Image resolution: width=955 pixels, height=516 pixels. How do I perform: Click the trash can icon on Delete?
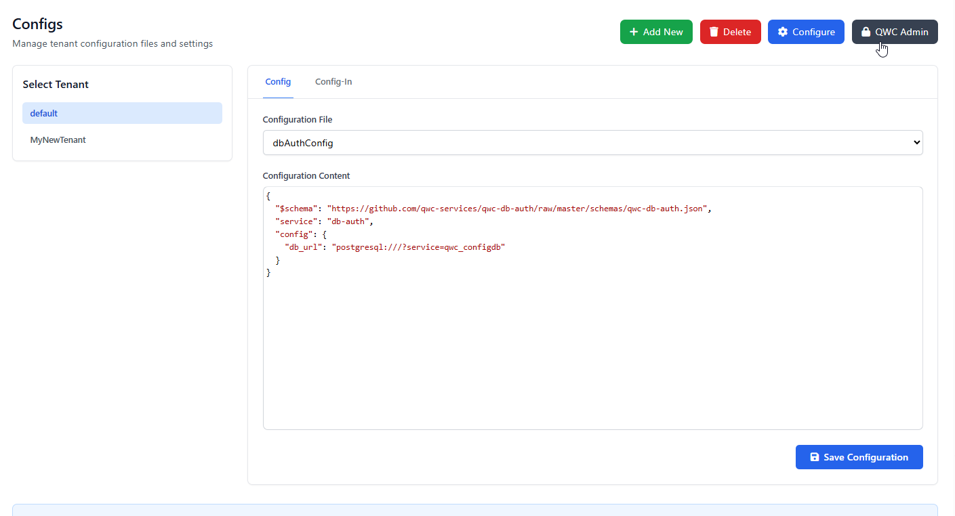pyautogui.click(x=714, y=32)
